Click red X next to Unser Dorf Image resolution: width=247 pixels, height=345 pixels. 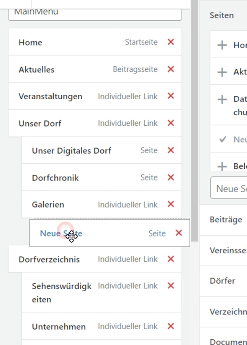coord(171,123)
